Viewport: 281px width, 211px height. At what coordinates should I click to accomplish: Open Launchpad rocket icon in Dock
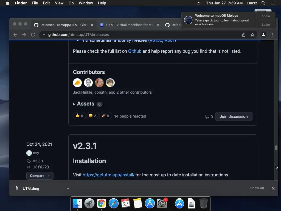[89, 204]
